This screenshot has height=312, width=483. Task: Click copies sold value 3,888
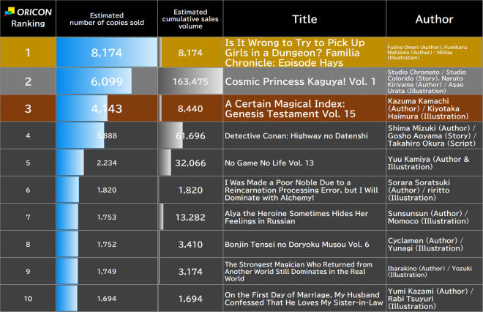click(x=107, y=135)
